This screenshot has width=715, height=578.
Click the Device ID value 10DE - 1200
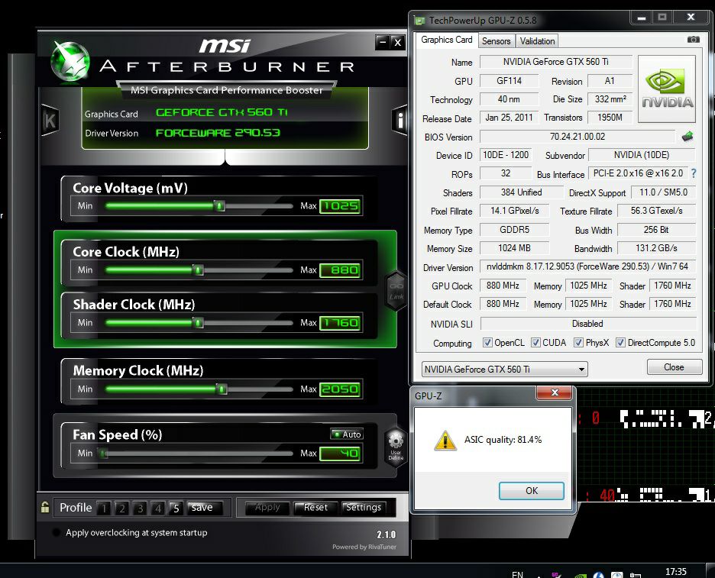tap(506, 155)
